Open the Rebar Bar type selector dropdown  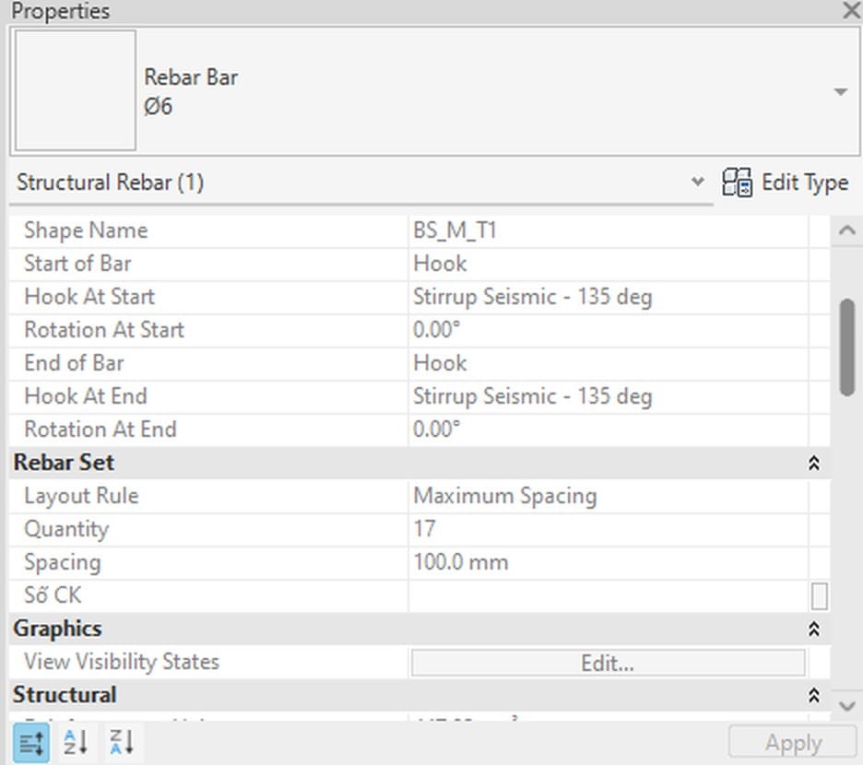[840, 91]
